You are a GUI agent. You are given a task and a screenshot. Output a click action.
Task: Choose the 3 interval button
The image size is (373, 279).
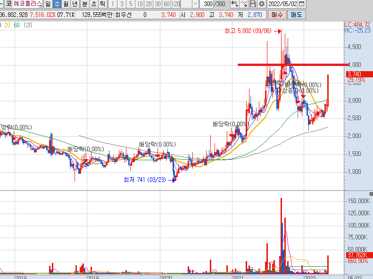[x=122, y=4]
